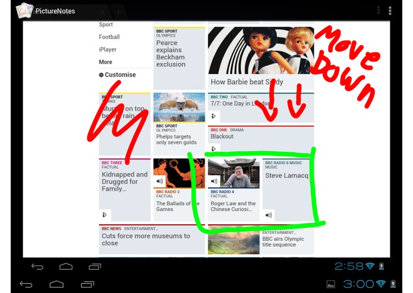
Task: Tap the Wi-Fi icon next to 2:58
Action: 370,266
